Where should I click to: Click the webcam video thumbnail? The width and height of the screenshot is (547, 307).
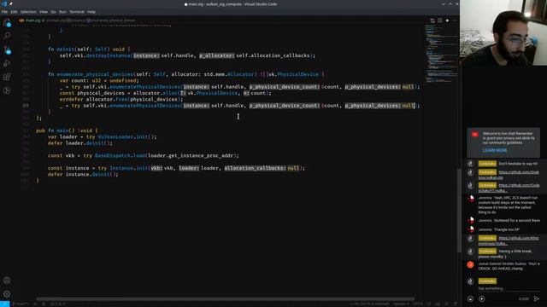503,32
